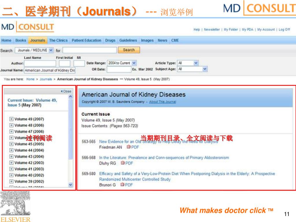Viewport: 296px width, 222px height.
Task: Expand Volume 41 (2003) tree node
Action: click(11, 169)
